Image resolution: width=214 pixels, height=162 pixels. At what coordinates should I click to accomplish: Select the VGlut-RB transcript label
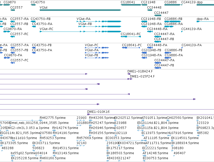pyautogui.click(x=85, y=24)
